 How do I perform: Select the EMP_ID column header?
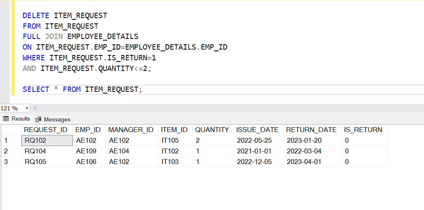[89, 130]
